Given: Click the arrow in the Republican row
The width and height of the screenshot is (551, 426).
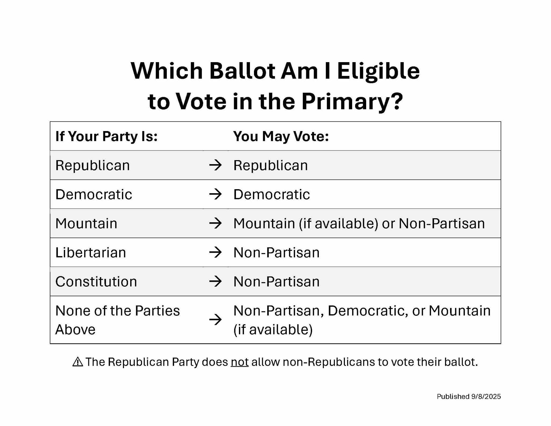Looking at the screenshot, I should (215, 165).
